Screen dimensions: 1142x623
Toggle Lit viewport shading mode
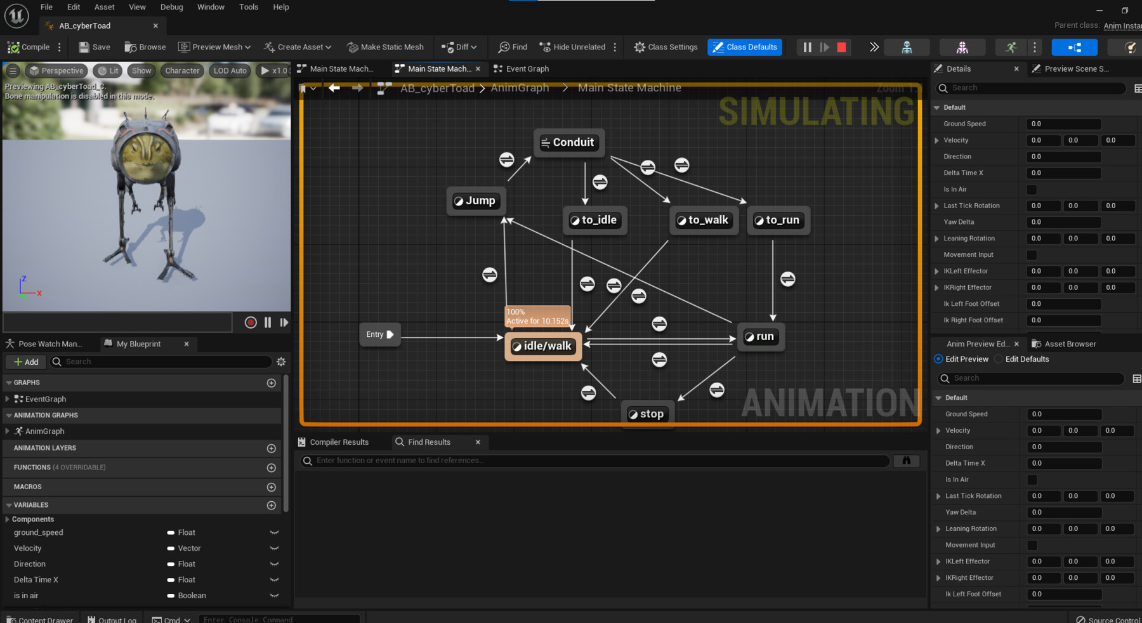[107, 70]
